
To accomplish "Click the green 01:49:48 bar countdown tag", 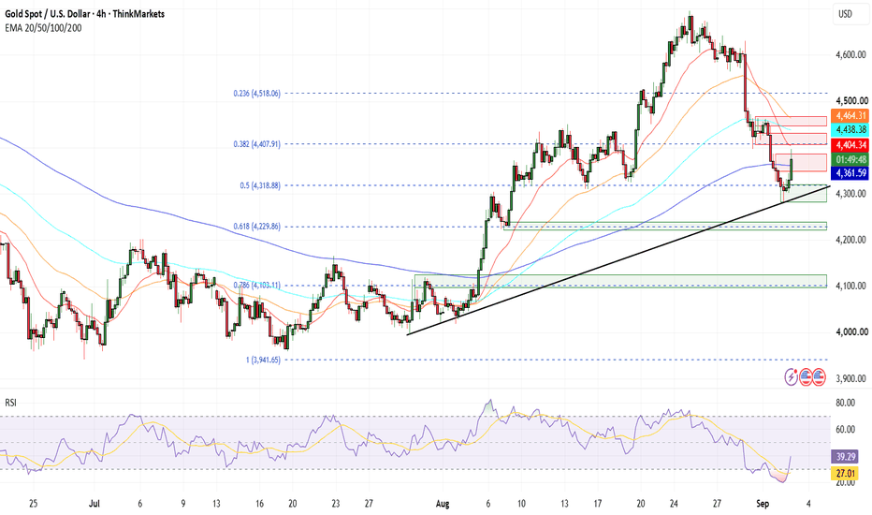I will [x=850, y=160].
